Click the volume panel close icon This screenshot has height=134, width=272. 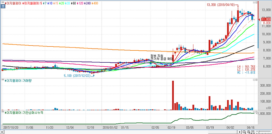256,80
